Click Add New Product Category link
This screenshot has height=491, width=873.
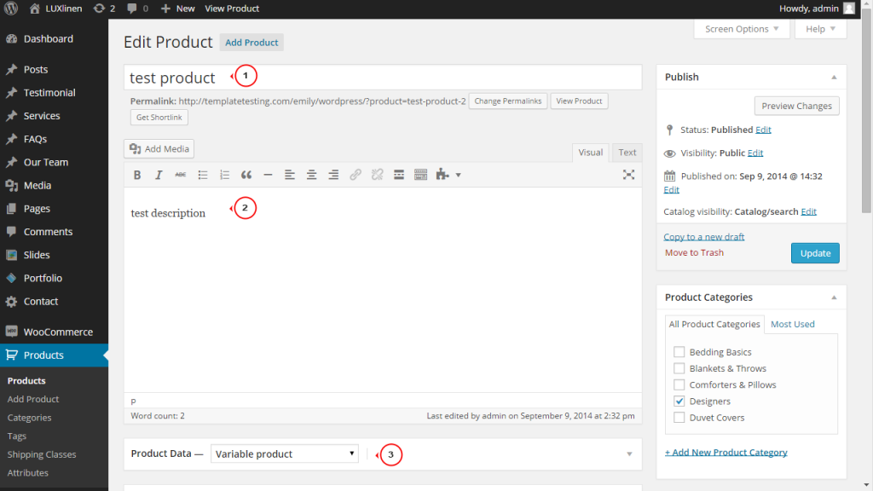click(726, 452)
